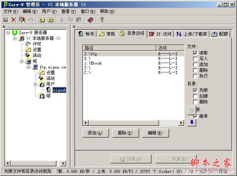
Task: Click the 路径 column header
Action: tap(119, 48)
